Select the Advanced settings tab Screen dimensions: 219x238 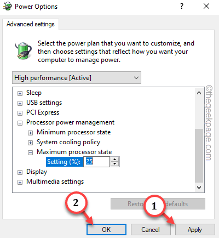(x=31, y=24)
